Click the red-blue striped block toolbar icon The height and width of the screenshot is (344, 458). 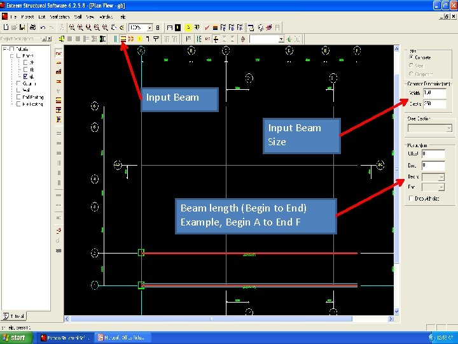click(x=215, y=28)
